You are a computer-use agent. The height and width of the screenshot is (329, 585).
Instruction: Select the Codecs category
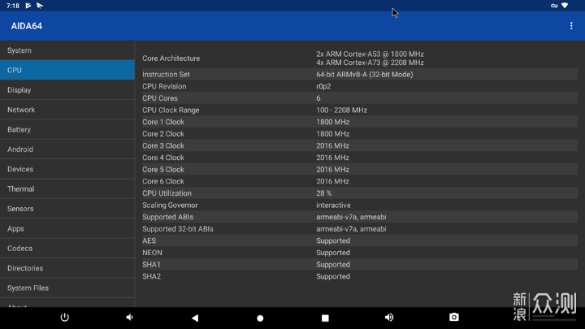pyautogui.click(x=67, y=249)
